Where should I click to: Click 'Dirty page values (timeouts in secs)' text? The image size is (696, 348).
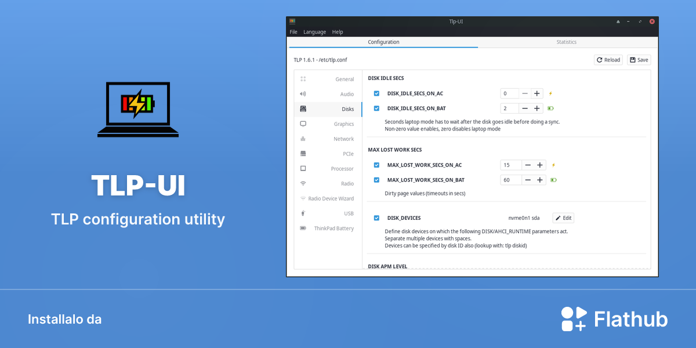point(425,193)
